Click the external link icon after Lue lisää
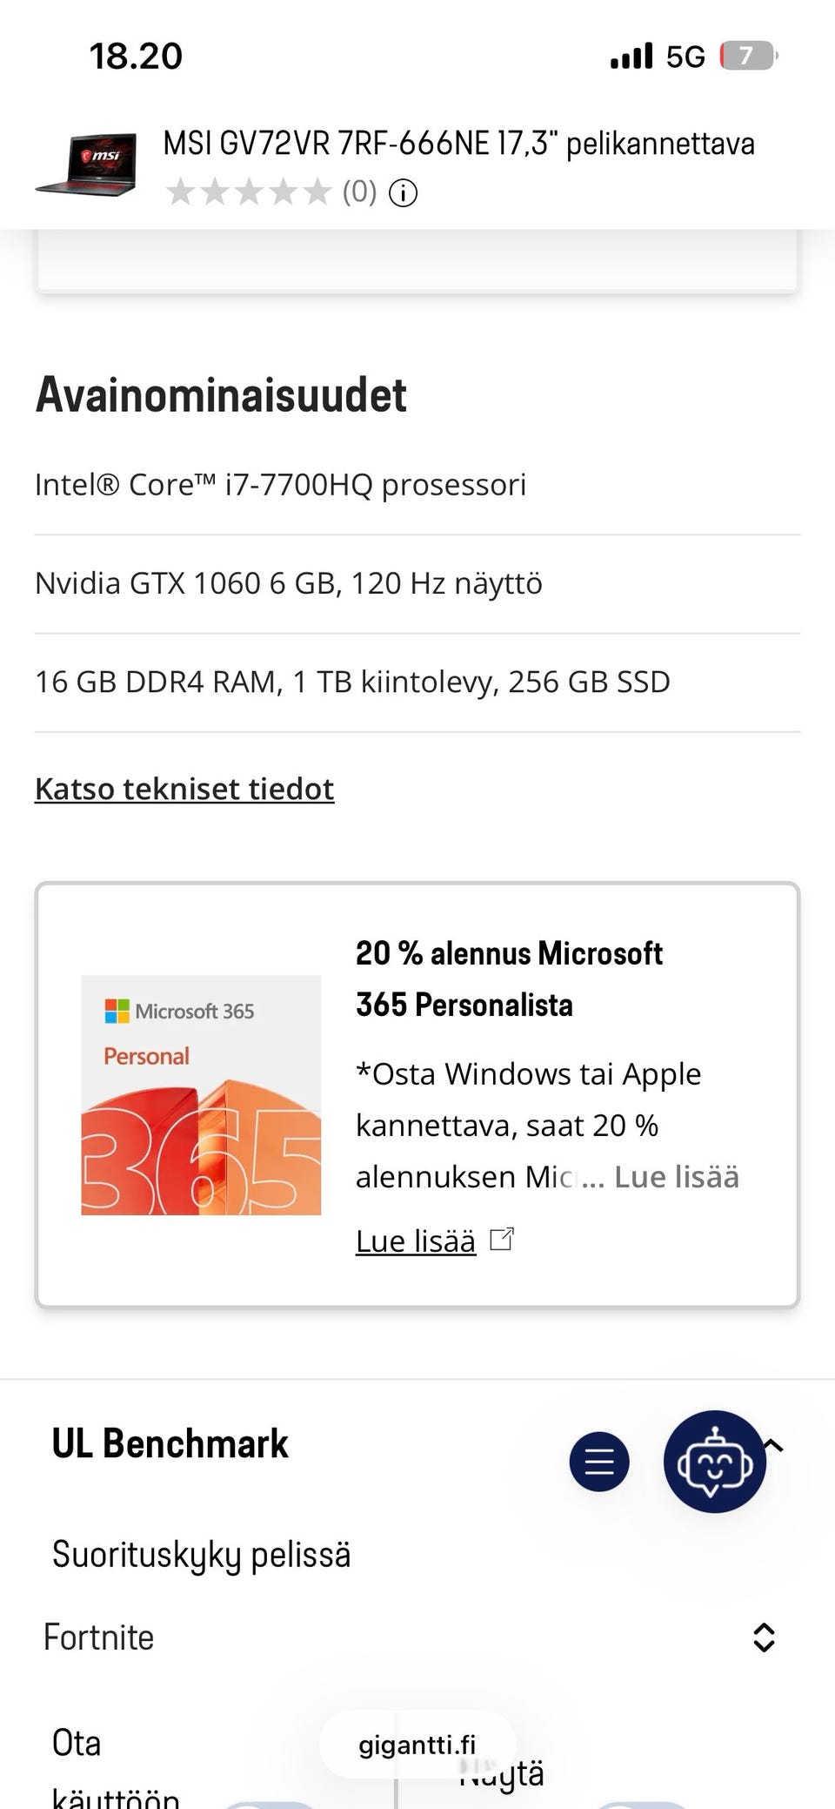835x1809 pixels. click(502, 1240)
